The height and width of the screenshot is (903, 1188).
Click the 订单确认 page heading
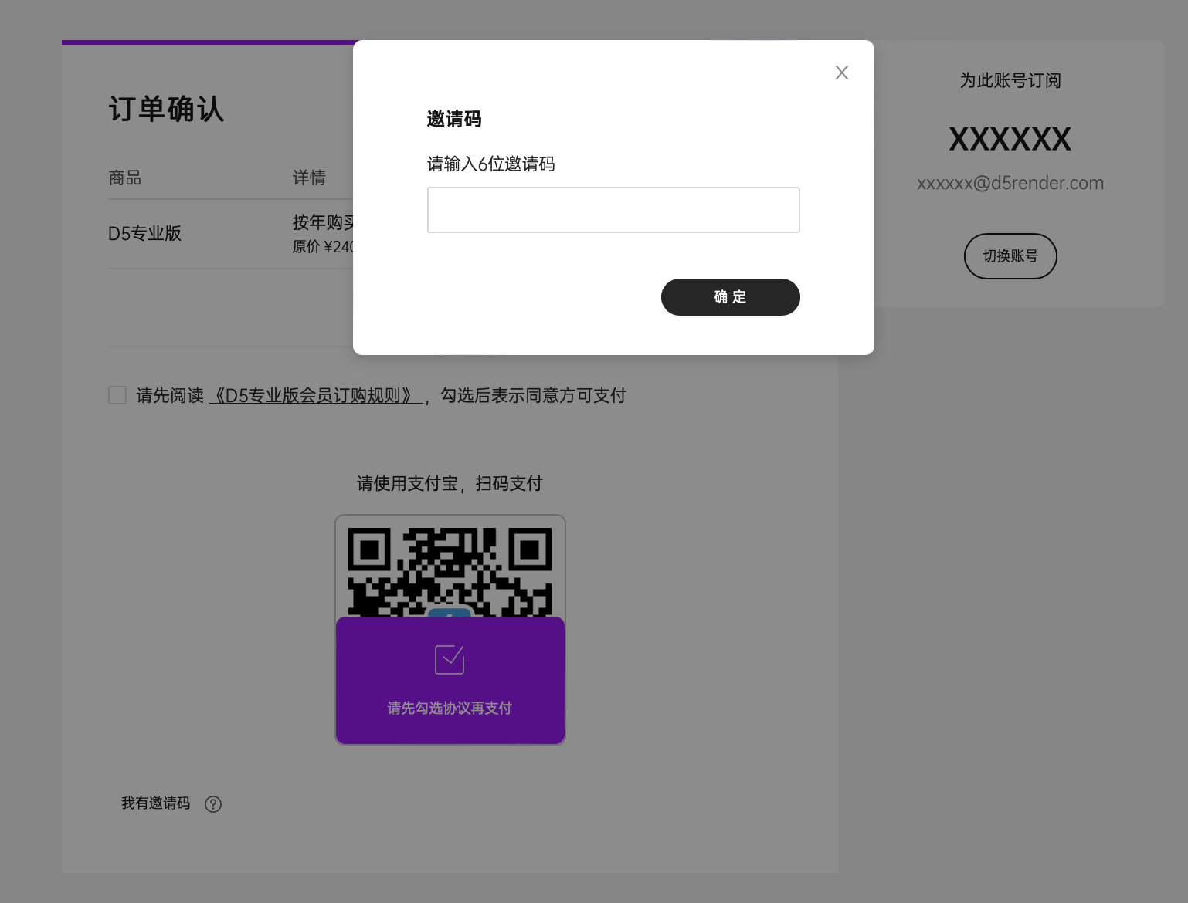click(166, 109)
